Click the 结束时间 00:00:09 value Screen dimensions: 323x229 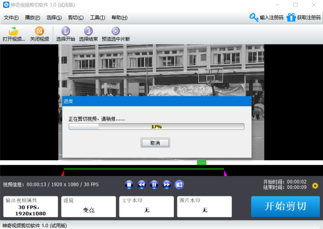(x=297, y=187)
